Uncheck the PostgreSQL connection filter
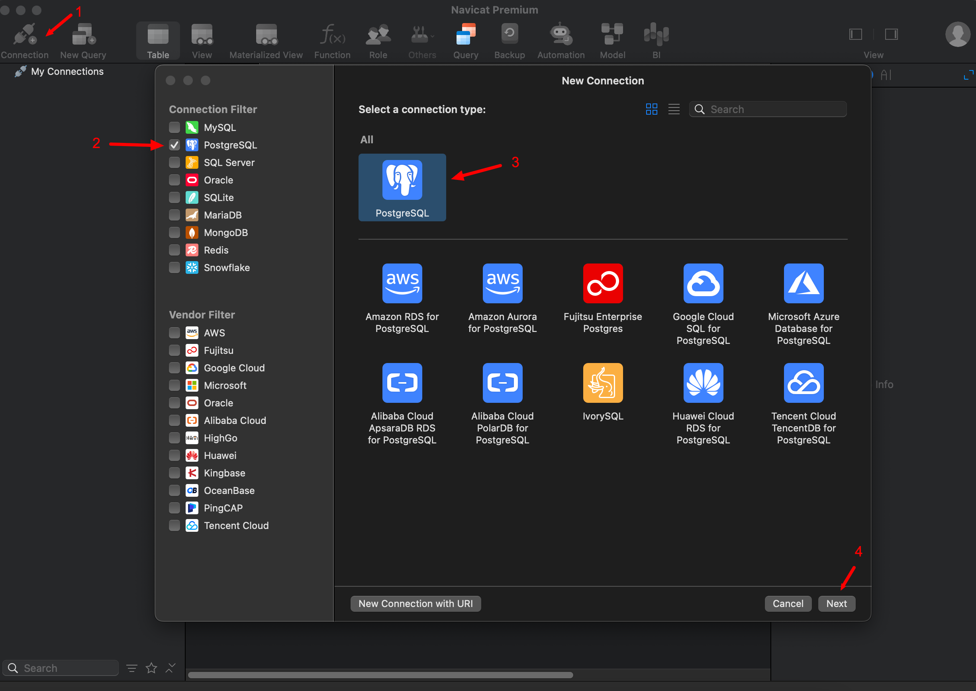 pos(174,145)
